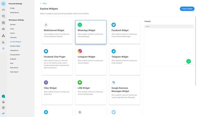This screenshot has height=117, width=200.
Task: Open Users workspace settings
Action: tap(12, 29)
